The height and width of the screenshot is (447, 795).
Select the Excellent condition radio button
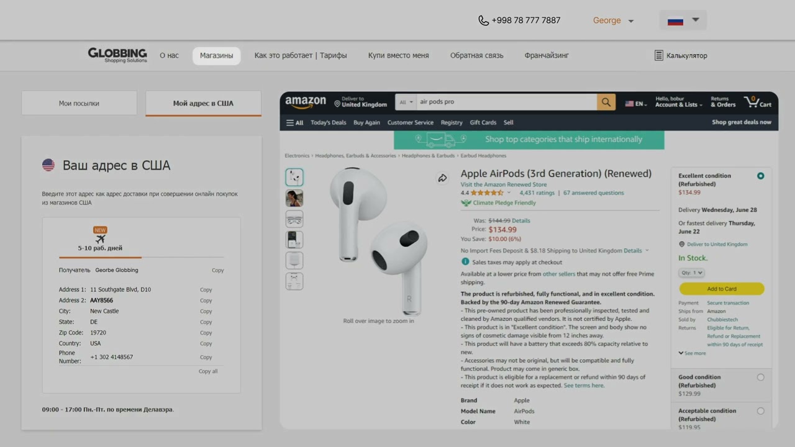point(761,176)
